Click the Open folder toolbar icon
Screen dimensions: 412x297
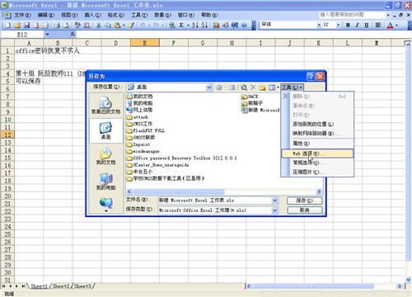click(x=17, y=26)
